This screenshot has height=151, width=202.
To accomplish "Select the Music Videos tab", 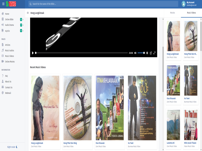I will [191, 13].
